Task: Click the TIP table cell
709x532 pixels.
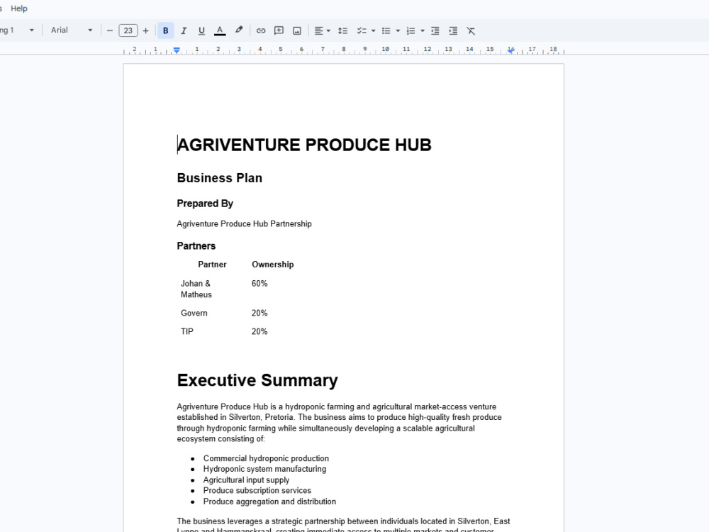Action: 187,331
